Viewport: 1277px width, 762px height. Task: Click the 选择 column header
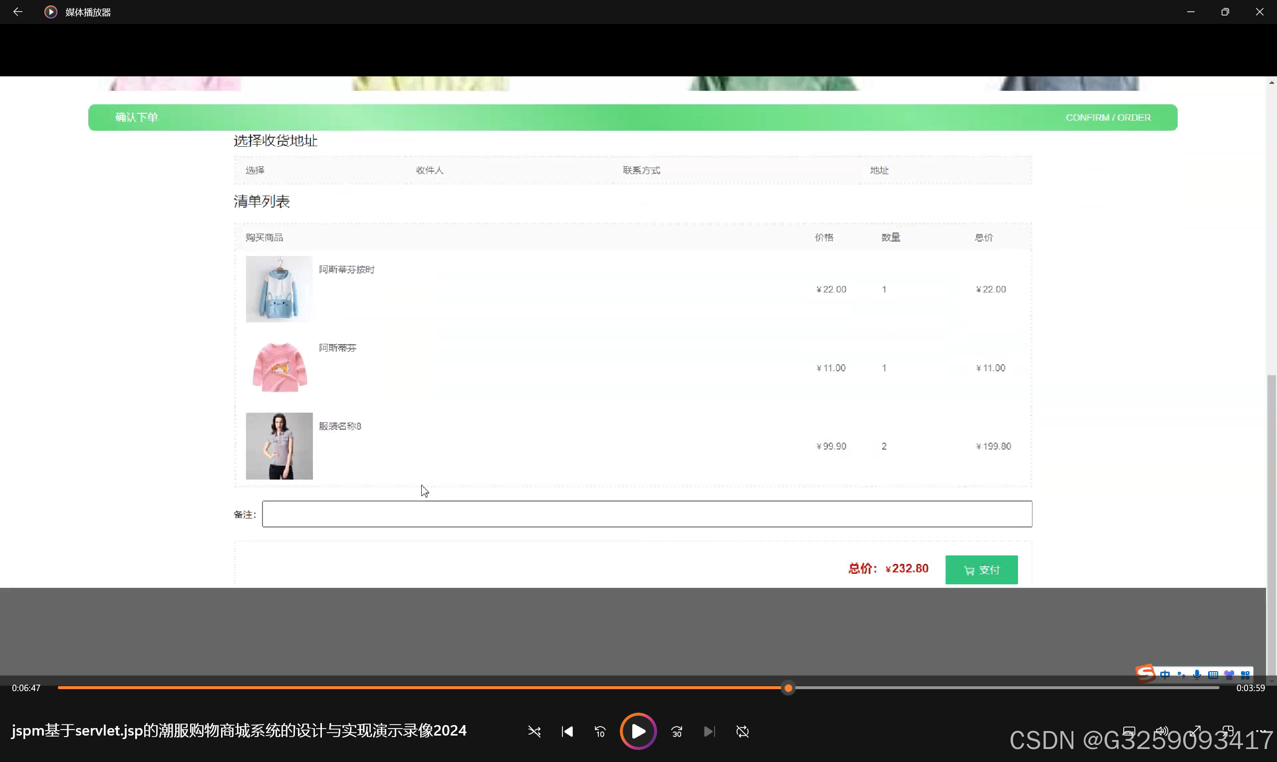coord(255,171)
